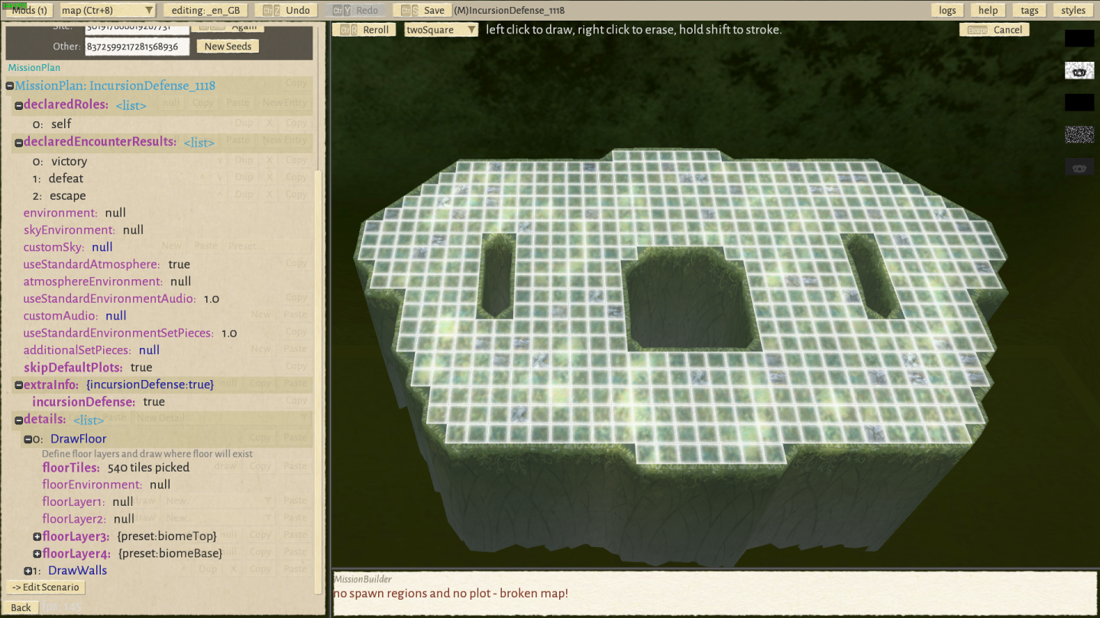Toggle the incursionDefense true value
The height and width of the screenshot is (618, 1100).
154,401
